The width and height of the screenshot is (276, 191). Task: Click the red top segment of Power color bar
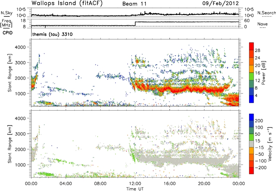pyautogui.click(x=252, y=47)
